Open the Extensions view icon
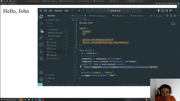Viewport: 180px width, 101px height. point(41,45)
